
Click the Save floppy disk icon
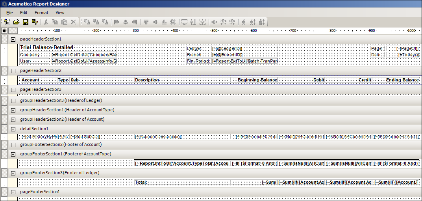(25, 22)
